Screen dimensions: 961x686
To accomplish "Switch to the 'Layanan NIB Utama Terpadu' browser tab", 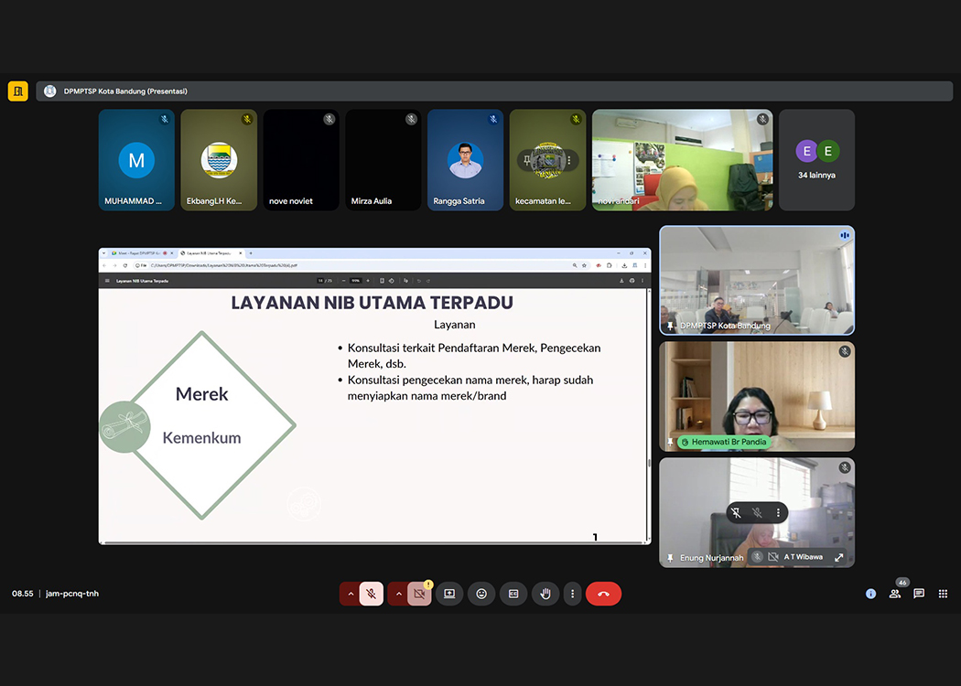I will click(211, 253).
